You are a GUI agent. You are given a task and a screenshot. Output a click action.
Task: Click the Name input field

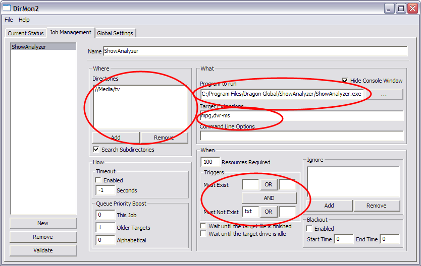[x=255, y=51]
